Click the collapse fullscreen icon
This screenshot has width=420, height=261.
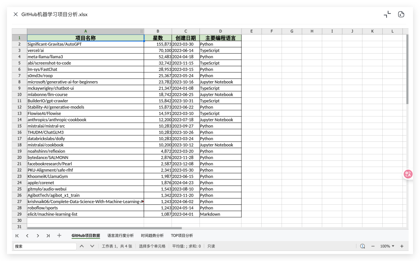click(x=387, y=14)
